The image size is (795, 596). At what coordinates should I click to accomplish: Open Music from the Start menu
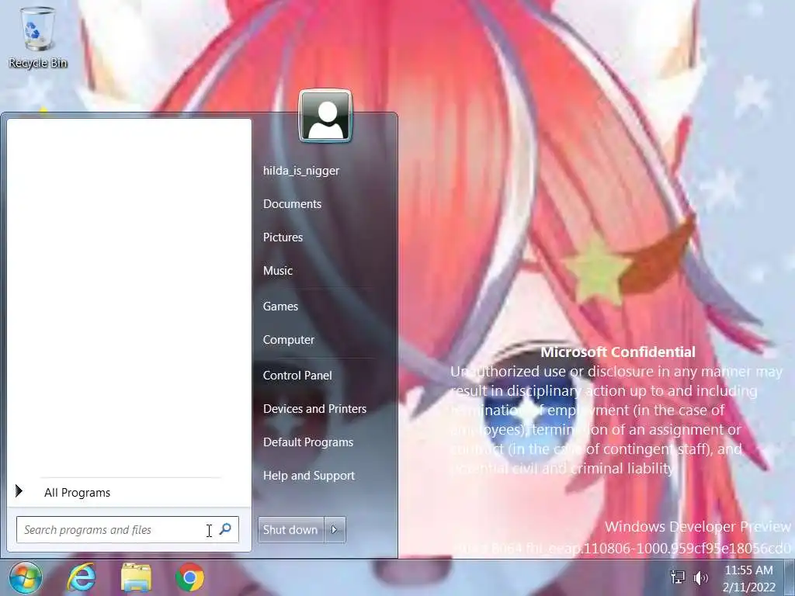coord(277,271)
